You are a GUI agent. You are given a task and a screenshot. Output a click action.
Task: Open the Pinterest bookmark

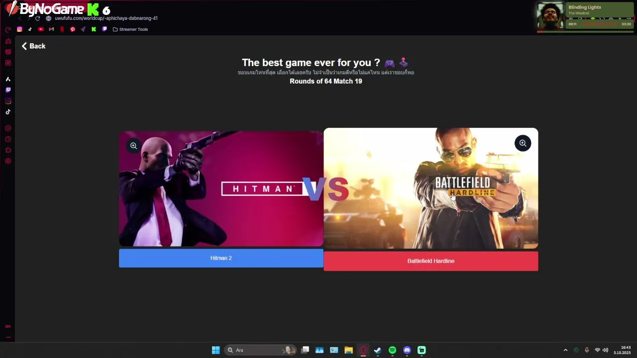coord(73,29)
